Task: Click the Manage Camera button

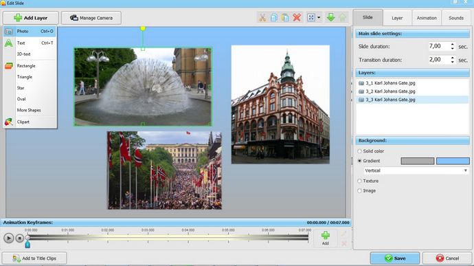Action: coord(91,18)
